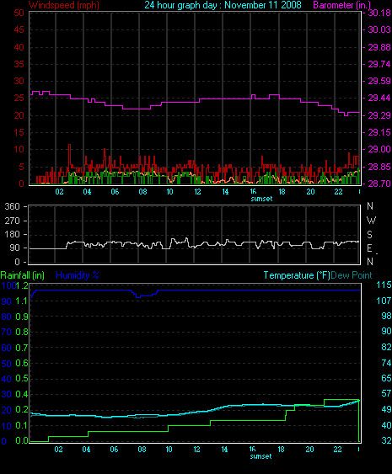The image size is (392, 474).
Task: Select barometer value "30.18"
Action: pos(379,13)
